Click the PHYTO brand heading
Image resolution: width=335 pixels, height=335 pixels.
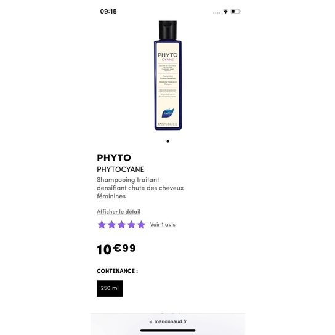pos(114,158)
